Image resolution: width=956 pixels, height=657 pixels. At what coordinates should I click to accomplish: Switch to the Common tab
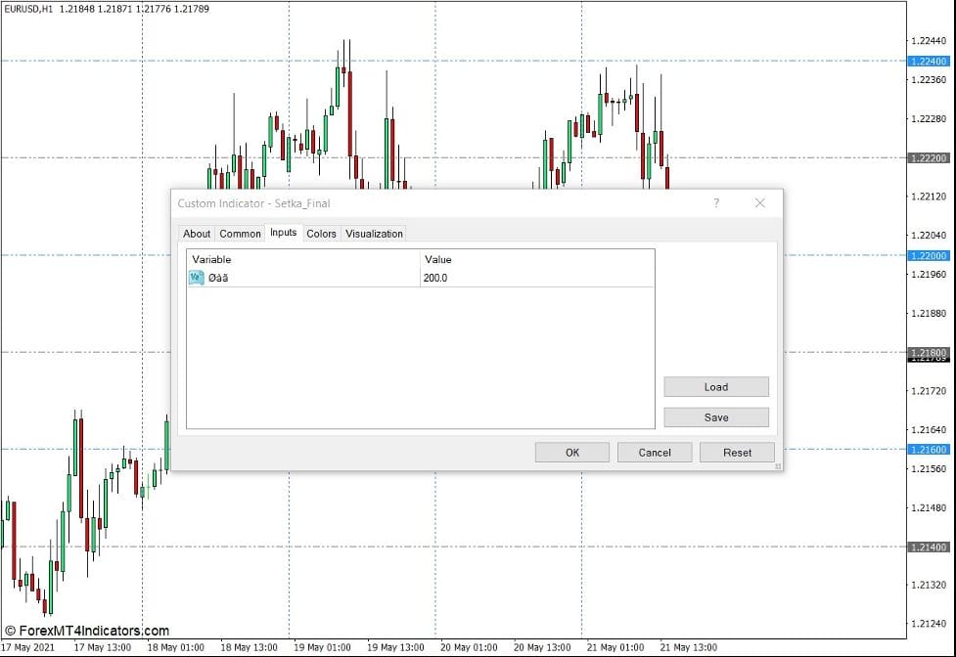[240, 234]
